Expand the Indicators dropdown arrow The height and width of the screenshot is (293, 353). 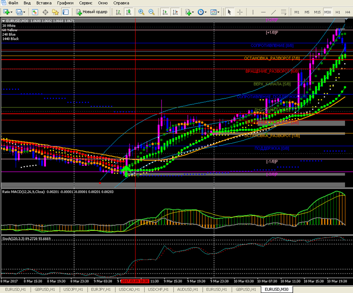(x=193, y=12)
